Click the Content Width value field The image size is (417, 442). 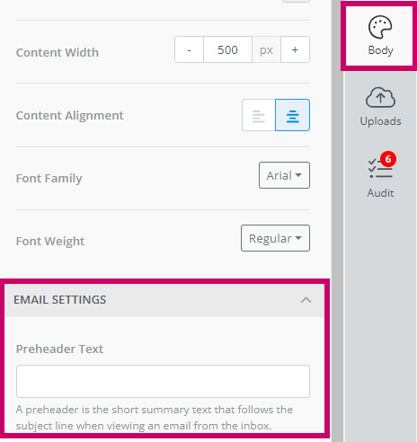coord(227,49)
